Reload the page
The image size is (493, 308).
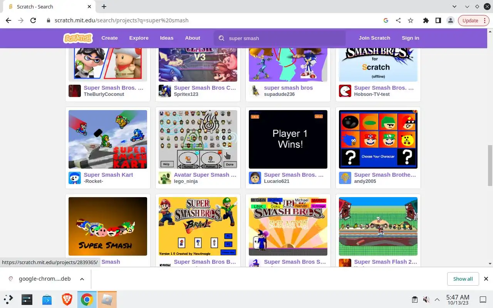[33, 20]
